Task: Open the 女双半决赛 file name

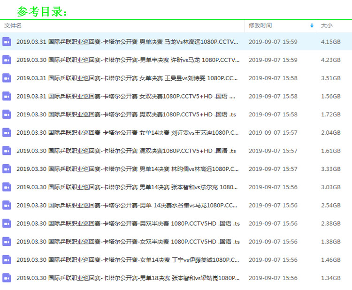Action: coord(128,242)
